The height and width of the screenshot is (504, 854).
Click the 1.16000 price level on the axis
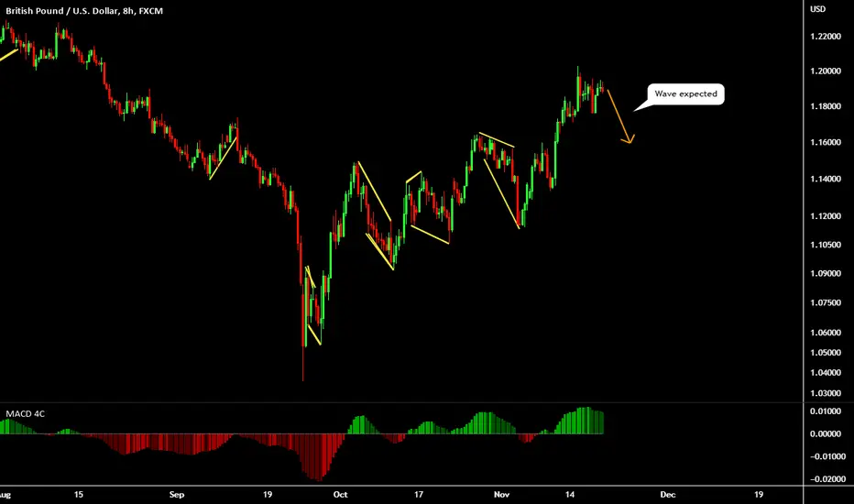click(x=825, y=142)
